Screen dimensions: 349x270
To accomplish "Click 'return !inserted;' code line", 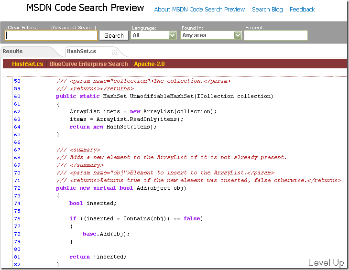I will (98, 257).
